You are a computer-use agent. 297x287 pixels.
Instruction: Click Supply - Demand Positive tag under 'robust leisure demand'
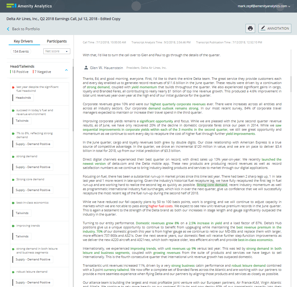[x=33, y=283]
